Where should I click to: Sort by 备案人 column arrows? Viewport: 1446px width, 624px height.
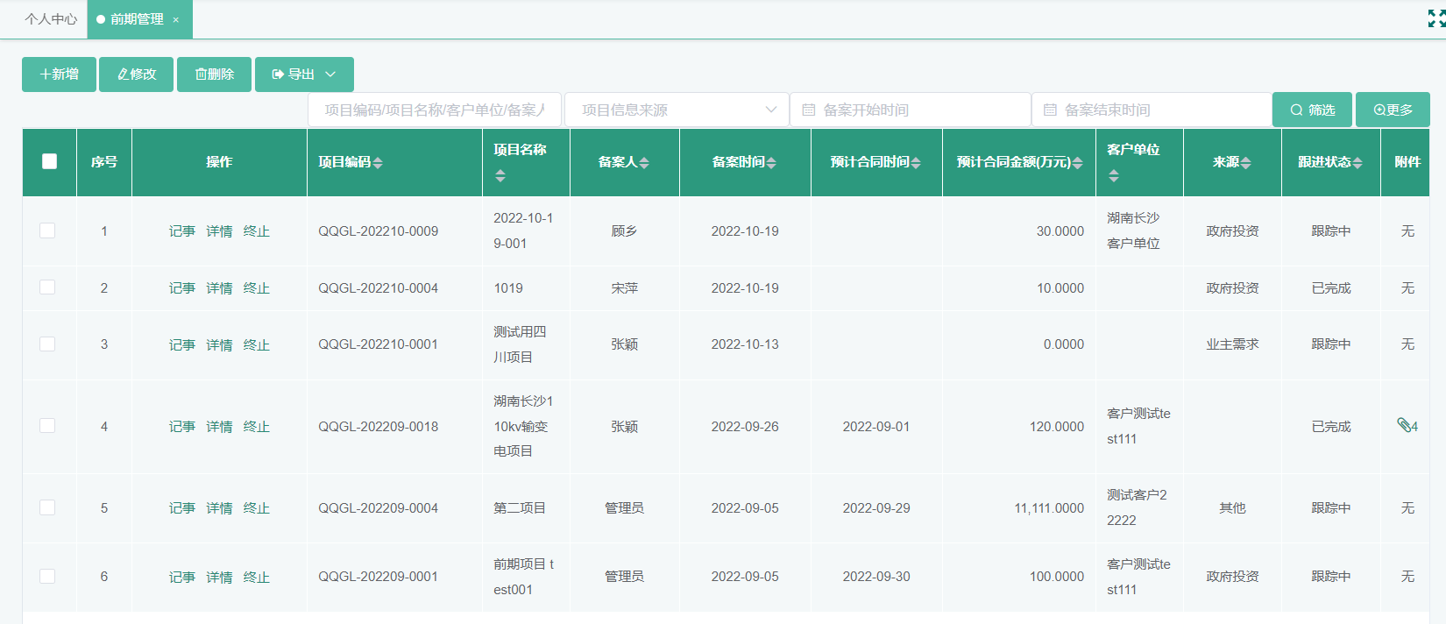point(644,163)
